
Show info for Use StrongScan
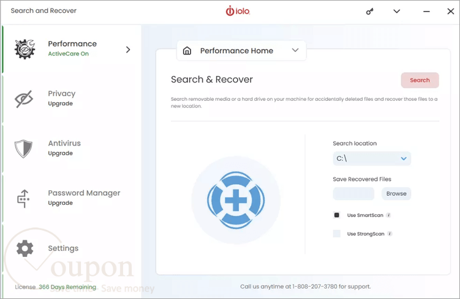point(390,234)
